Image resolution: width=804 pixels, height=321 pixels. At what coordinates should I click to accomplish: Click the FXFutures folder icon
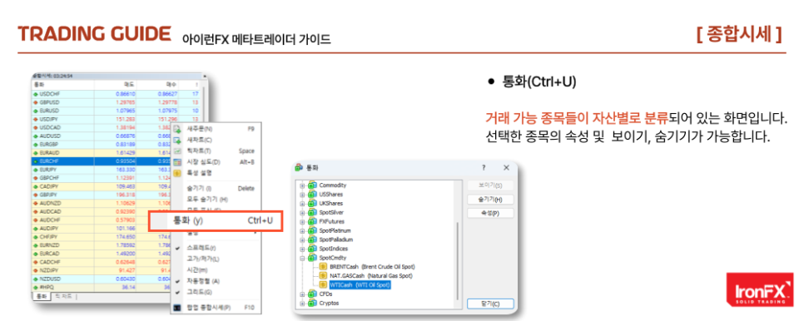[312, 221]
